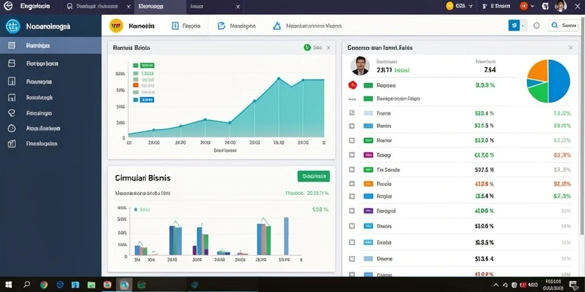Tick the checkbox in the $32.0 % row

[x=351, y=140]
